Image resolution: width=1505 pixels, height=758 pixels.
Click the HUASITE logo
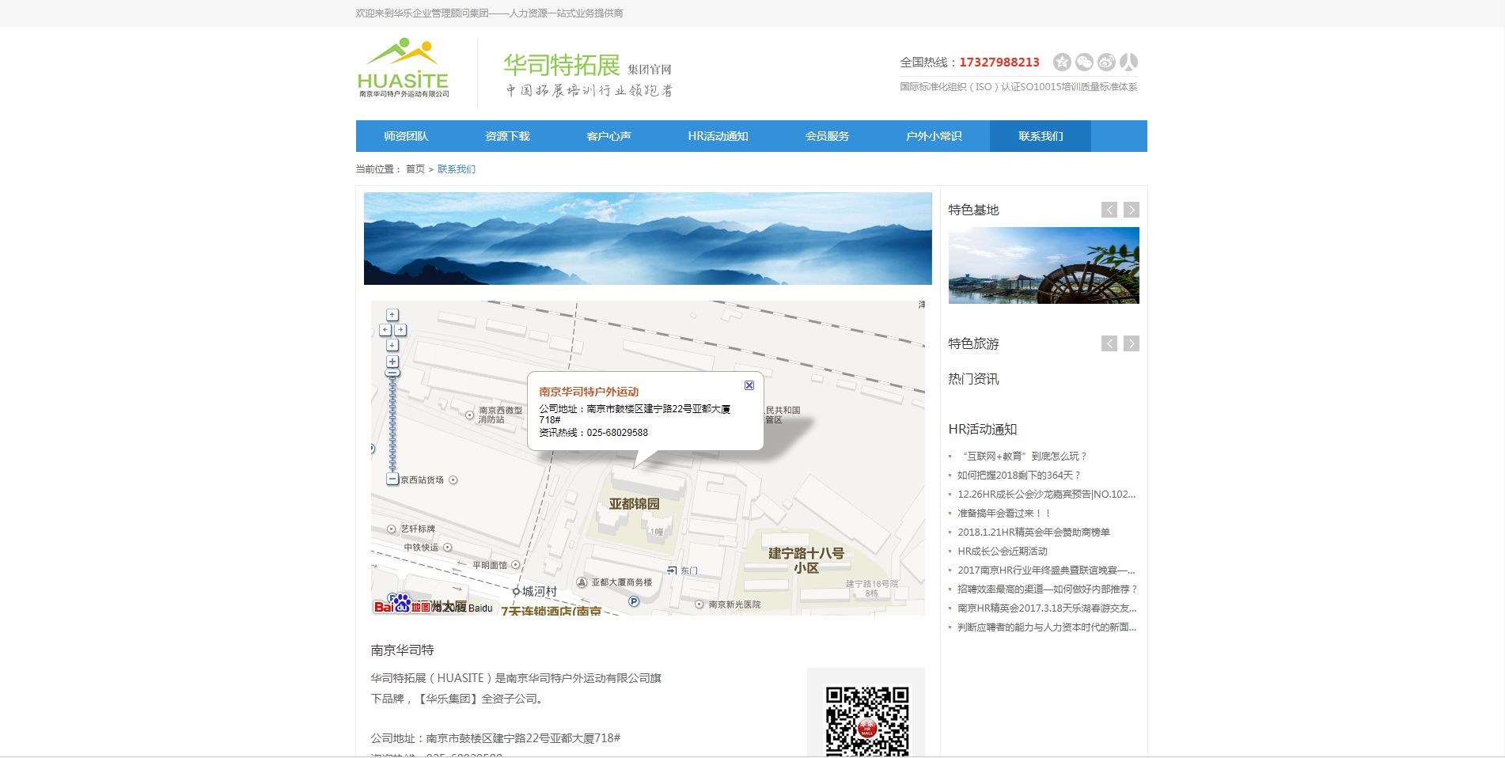pos(404,68)
